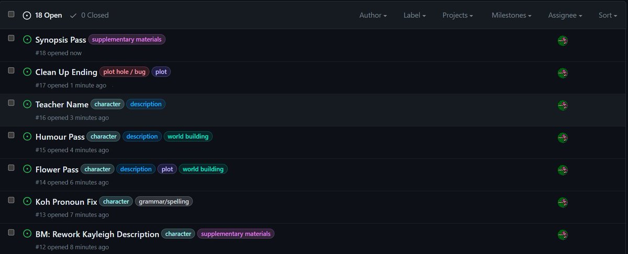Check the Flower Pass issue checkbox

point(11,168)
